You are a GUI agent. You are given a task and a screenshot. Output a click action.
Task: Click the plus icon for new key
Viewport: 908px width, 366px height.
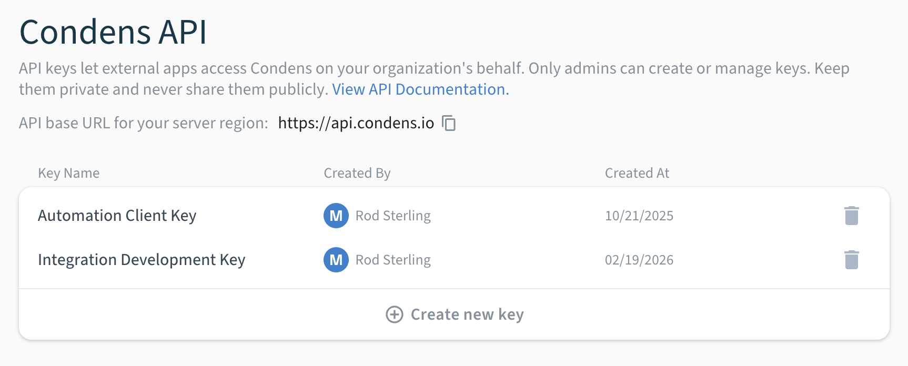395,314
